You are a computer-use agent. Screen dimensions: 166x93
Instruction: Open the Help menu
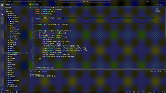tap(40, 2)
